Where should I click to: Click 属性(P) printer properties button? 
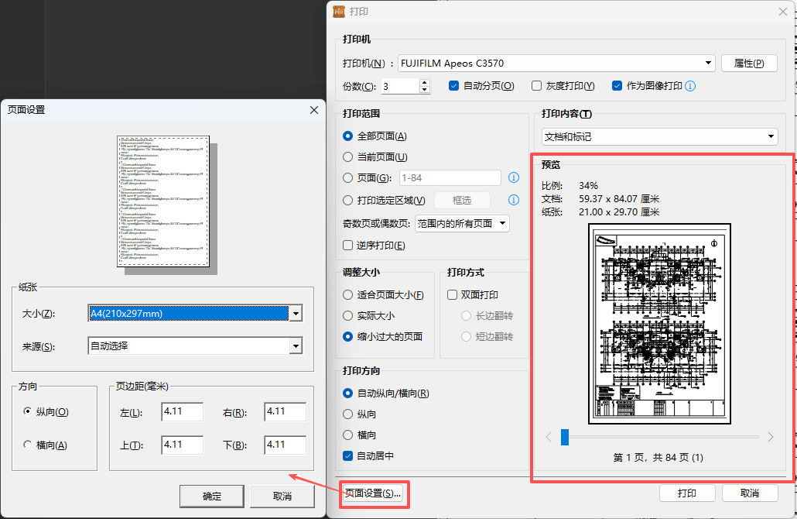coord(748,64)
